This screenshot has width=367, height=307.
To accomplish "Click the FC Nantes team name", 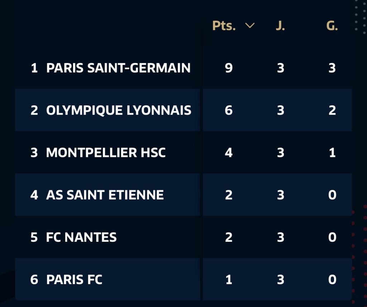I will (81, 237).
